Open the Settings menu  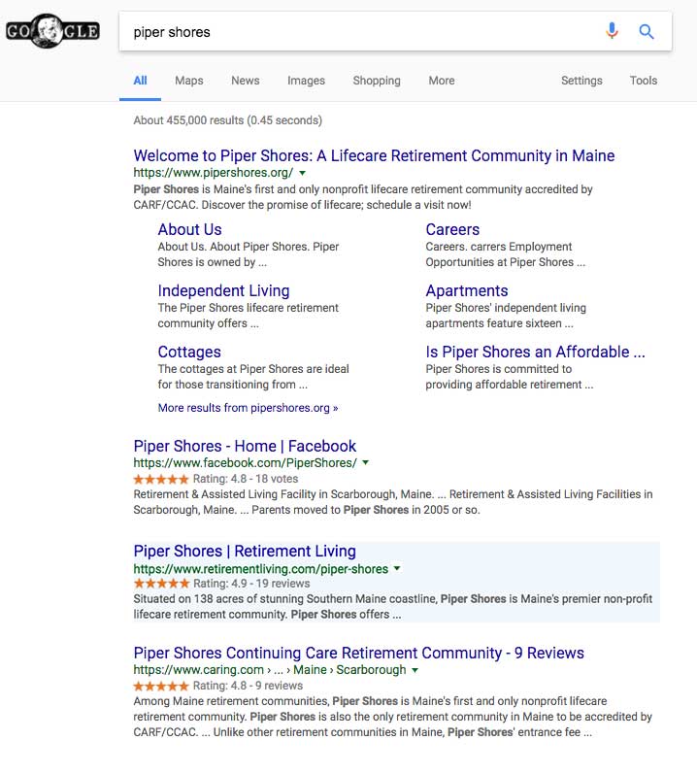pos(581,81)
